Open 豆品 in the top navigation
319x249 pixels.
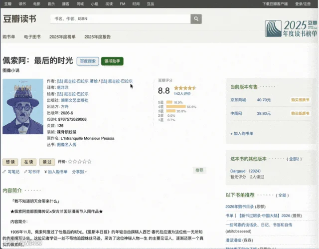click(x=151, y=4)
